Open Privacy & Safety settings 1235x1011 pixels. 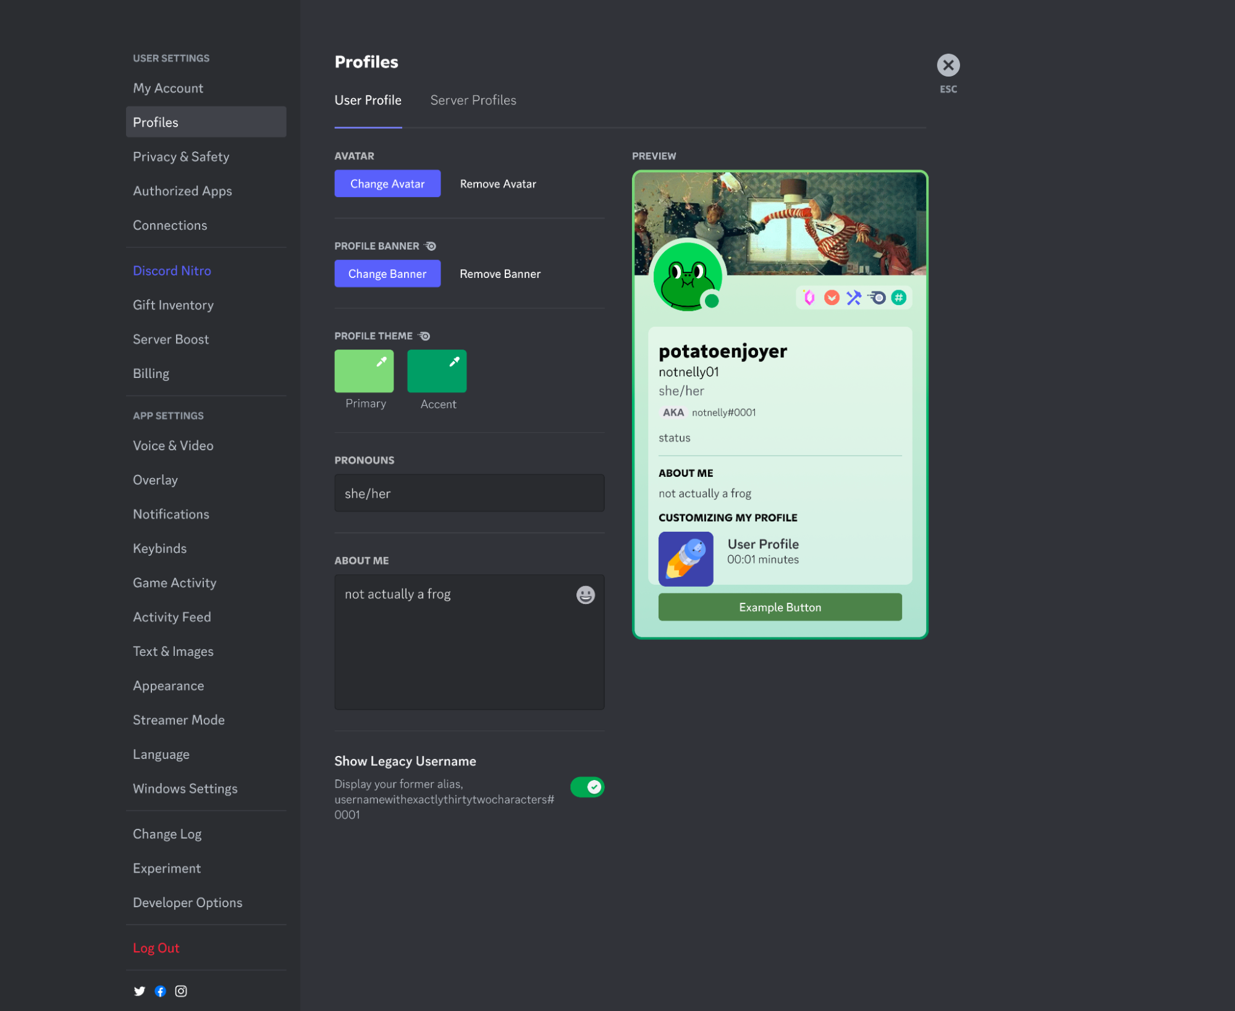(x=181, y=156)
